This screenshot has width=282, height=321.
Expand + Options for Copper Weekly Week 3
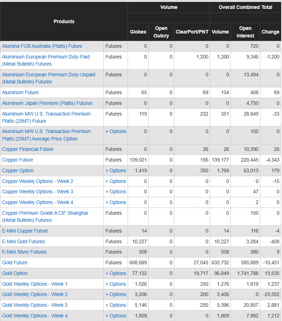tap(116, 192)
